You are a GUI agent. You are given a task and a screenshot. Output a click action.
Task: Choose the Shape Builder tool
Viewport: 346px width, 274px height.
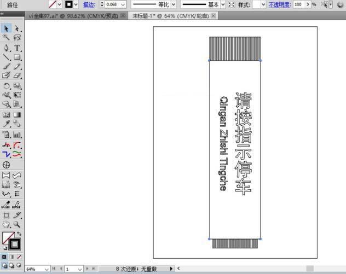coord(6,104)
